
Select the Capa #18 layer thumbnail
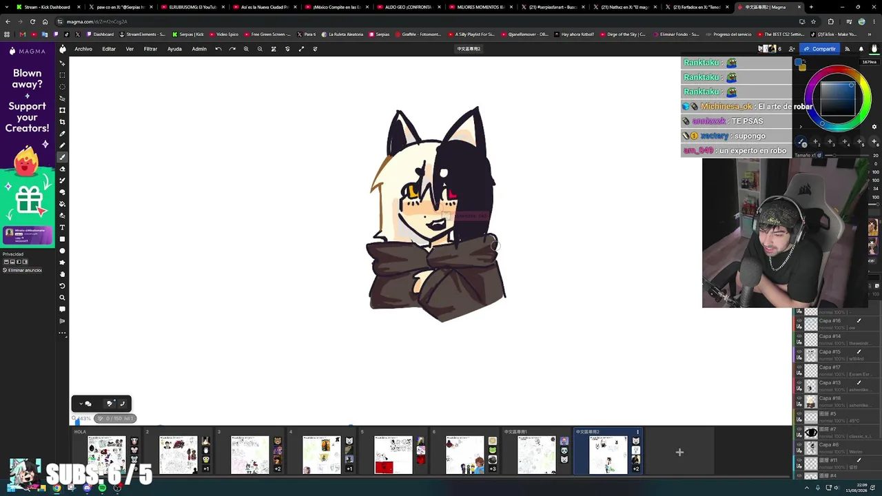[x=811, y=402]
